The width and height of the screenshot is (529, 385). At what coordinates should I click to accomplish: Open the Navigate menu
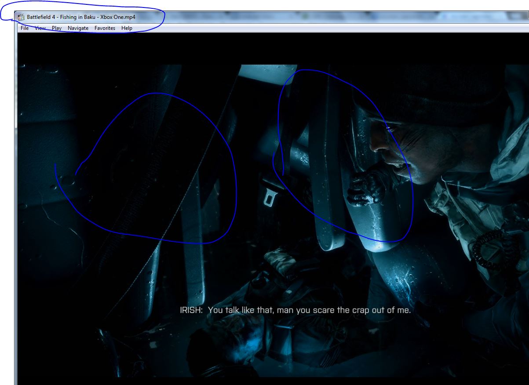(78, 28)
